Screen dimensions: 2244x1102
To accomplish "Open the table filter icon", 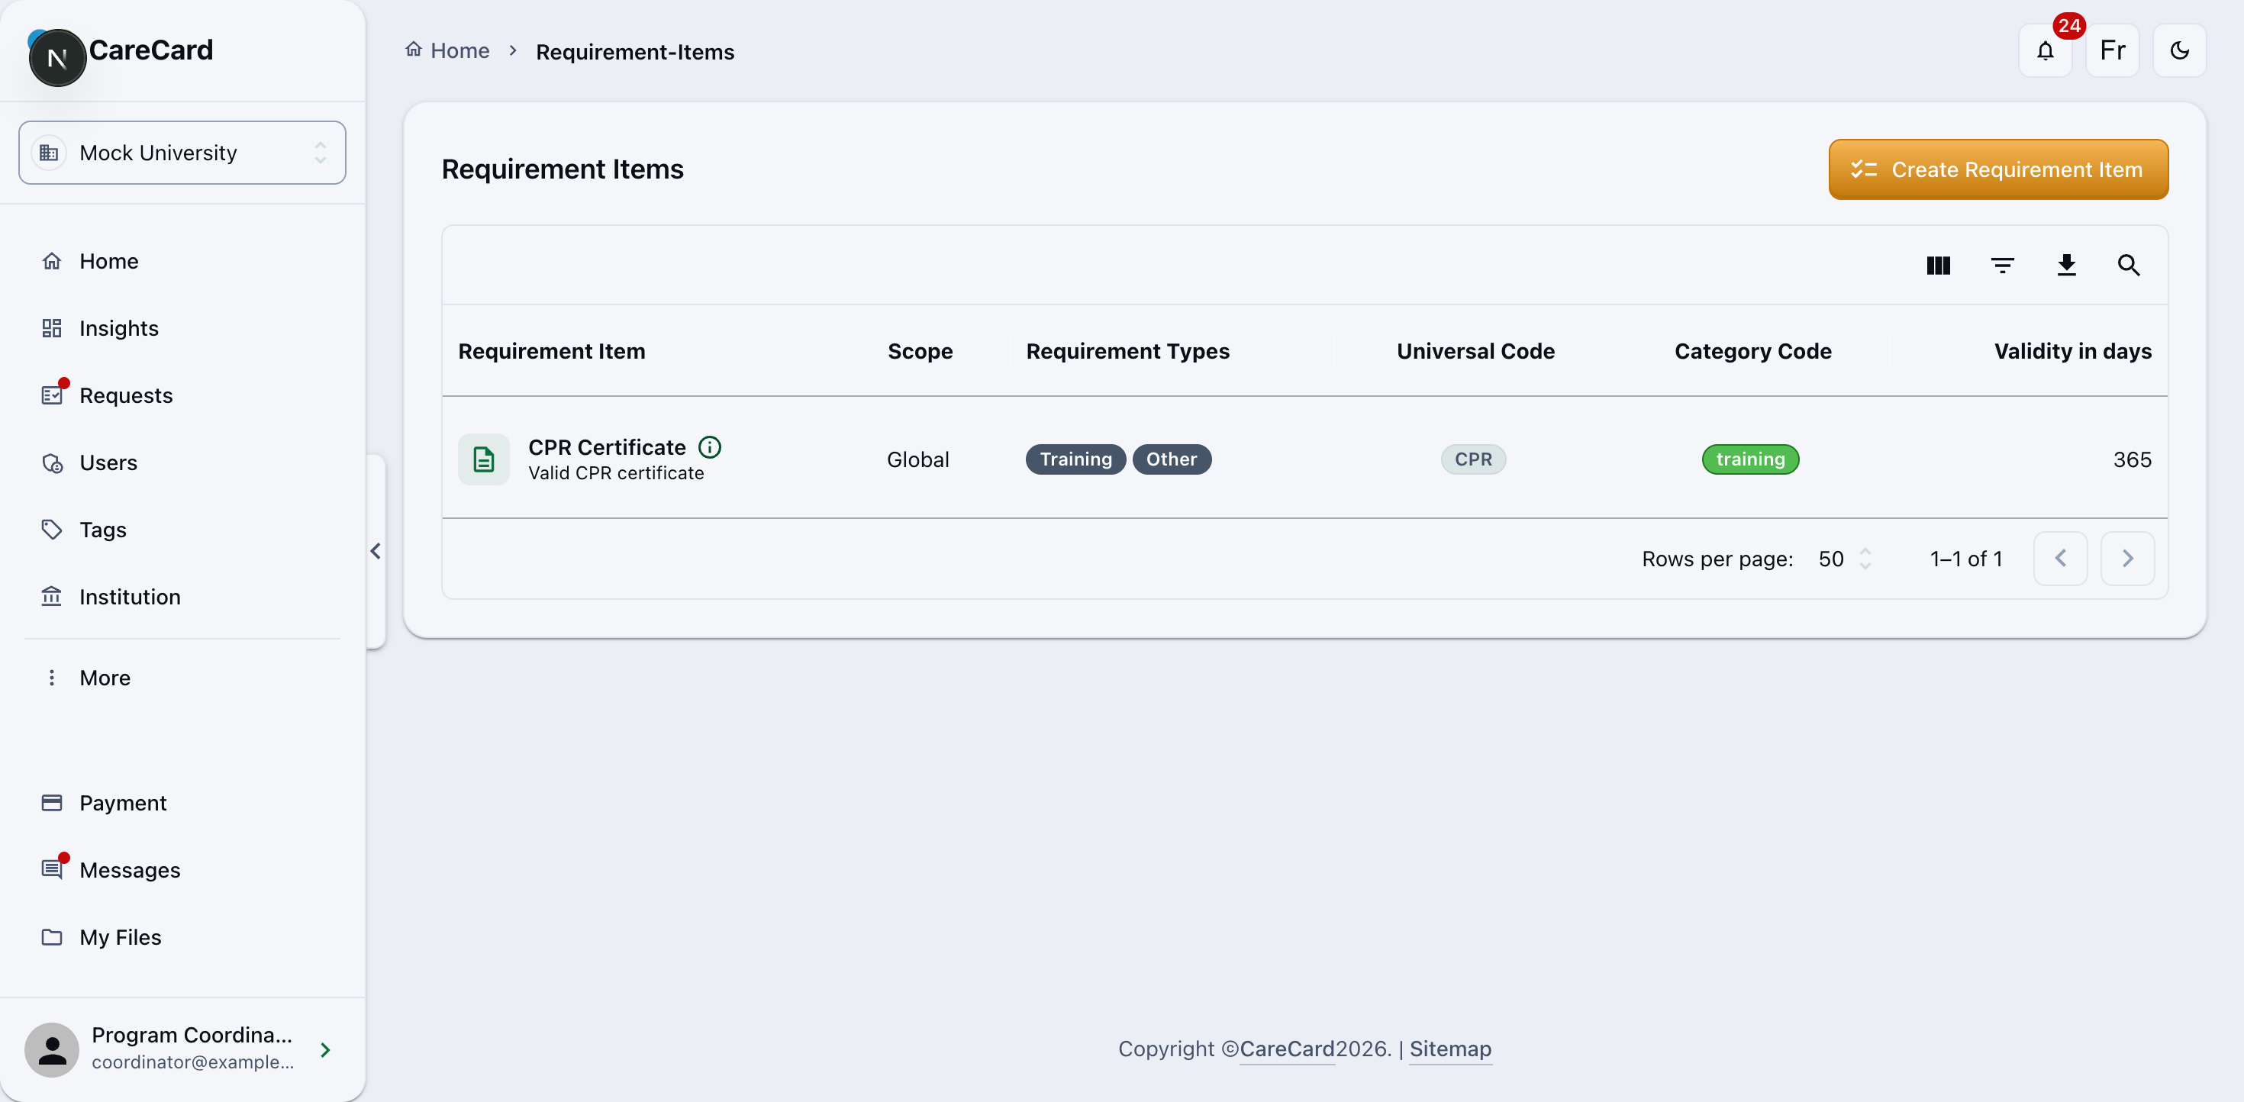I will click(2002, 265).
